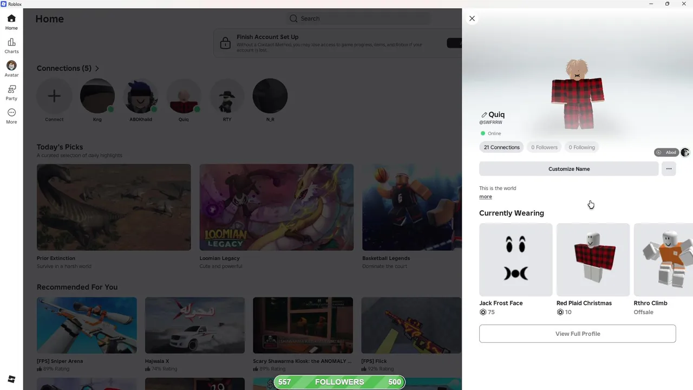
Task: Open Quiq connection avatar
Action: point(184,96)
